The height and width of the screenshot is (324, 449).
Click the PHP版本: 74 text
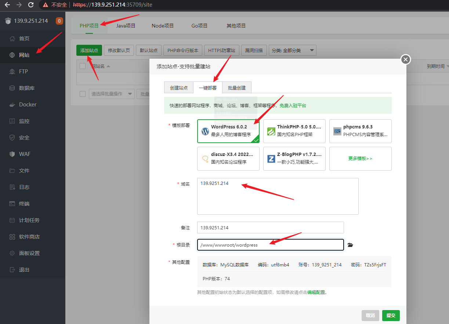216,279
